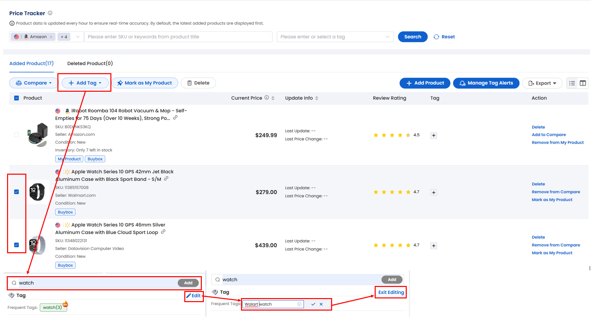Focus the SKU or keywords search field
The width and height of the screenshot is (591, 320).
pos(178,37)
